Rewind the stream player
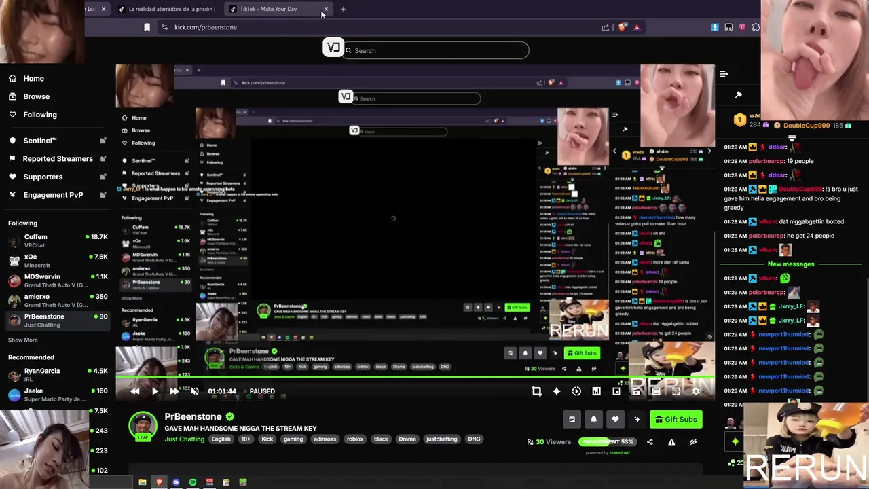869x489 pixels. click(x=134, y=391)
